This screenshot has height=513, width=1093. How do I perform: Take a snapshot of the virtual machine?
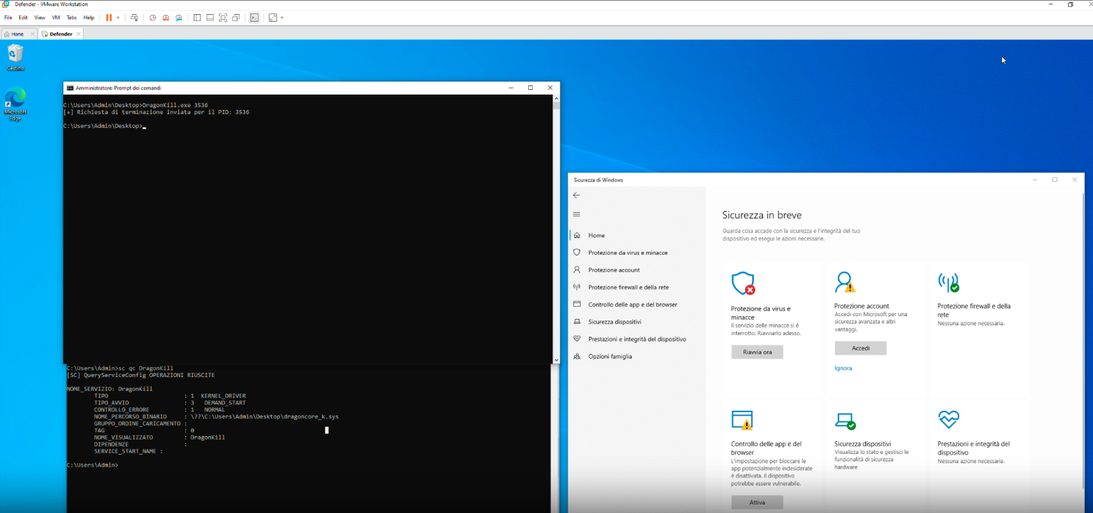pyautogui.click(x=153, y=18)
